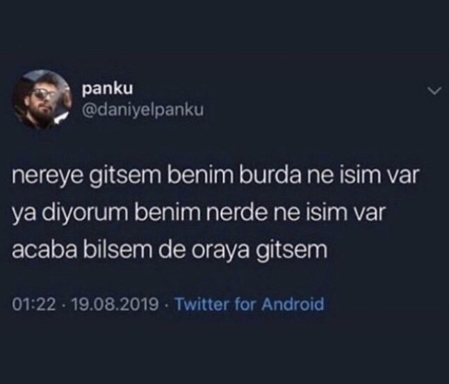Click the word "Twitter" in source label
The height and width of the screenshot is (384, 449).
[x=202, y=304]
